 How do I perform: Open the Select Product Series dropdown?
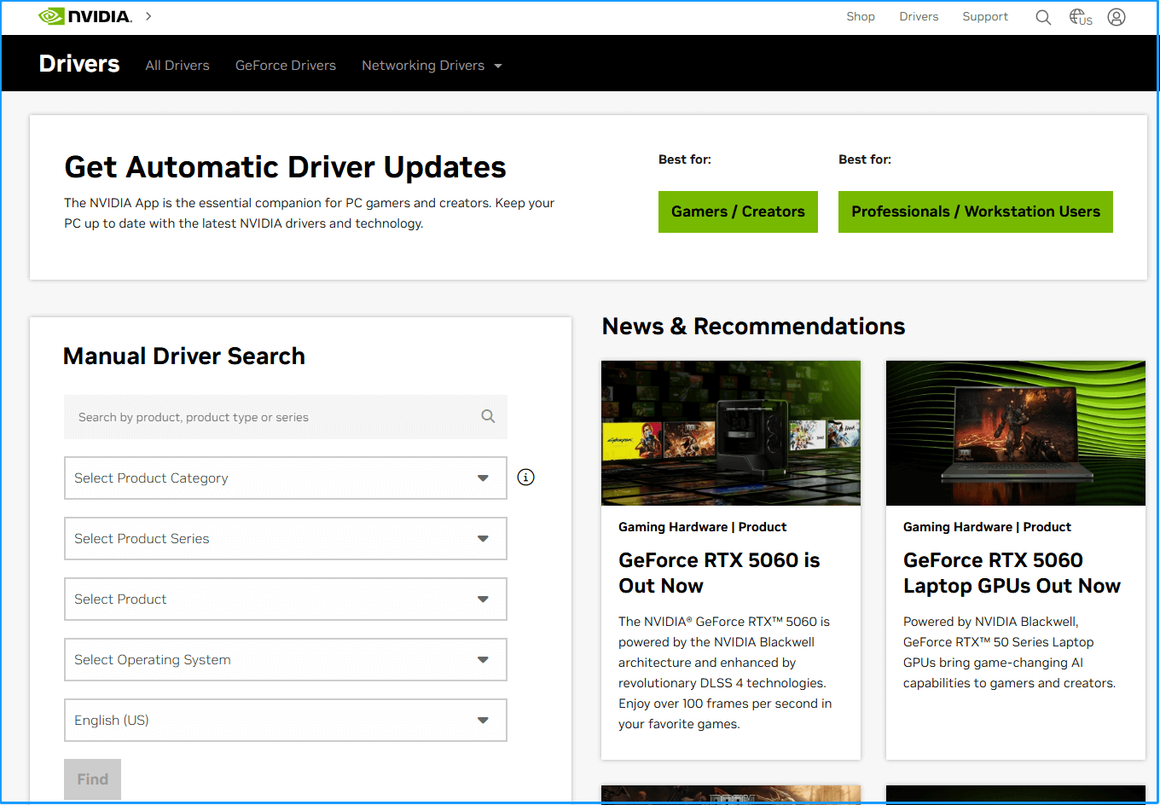[x=286, y=538]
